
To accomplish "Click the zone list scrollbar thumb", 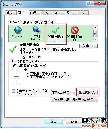I will pos(95,34).
